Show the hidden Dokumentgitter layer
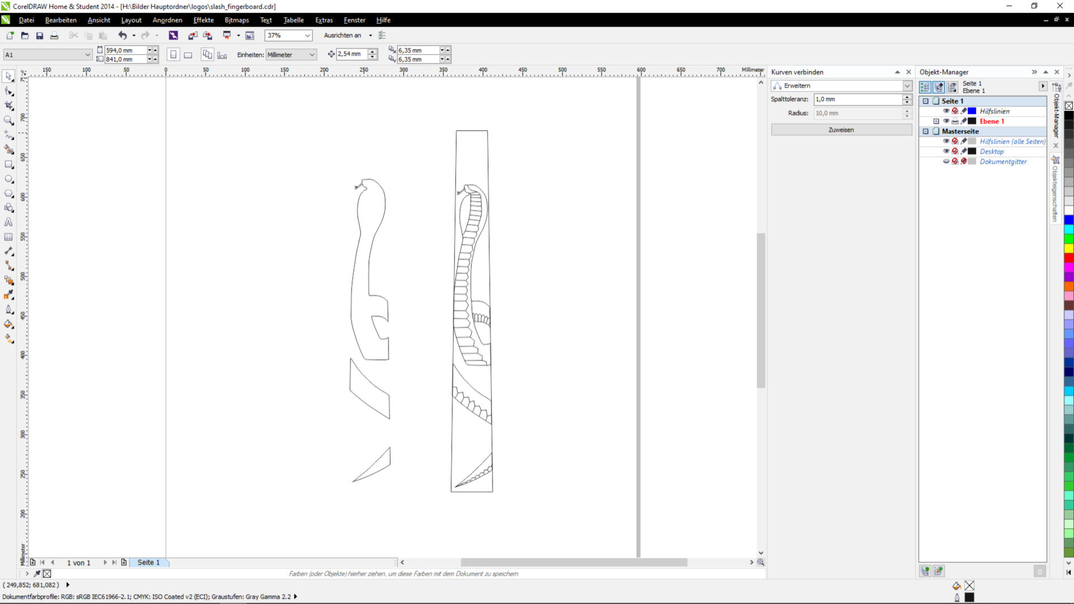The width and height of the screenshot is (1074, 604). click(946, 162)
